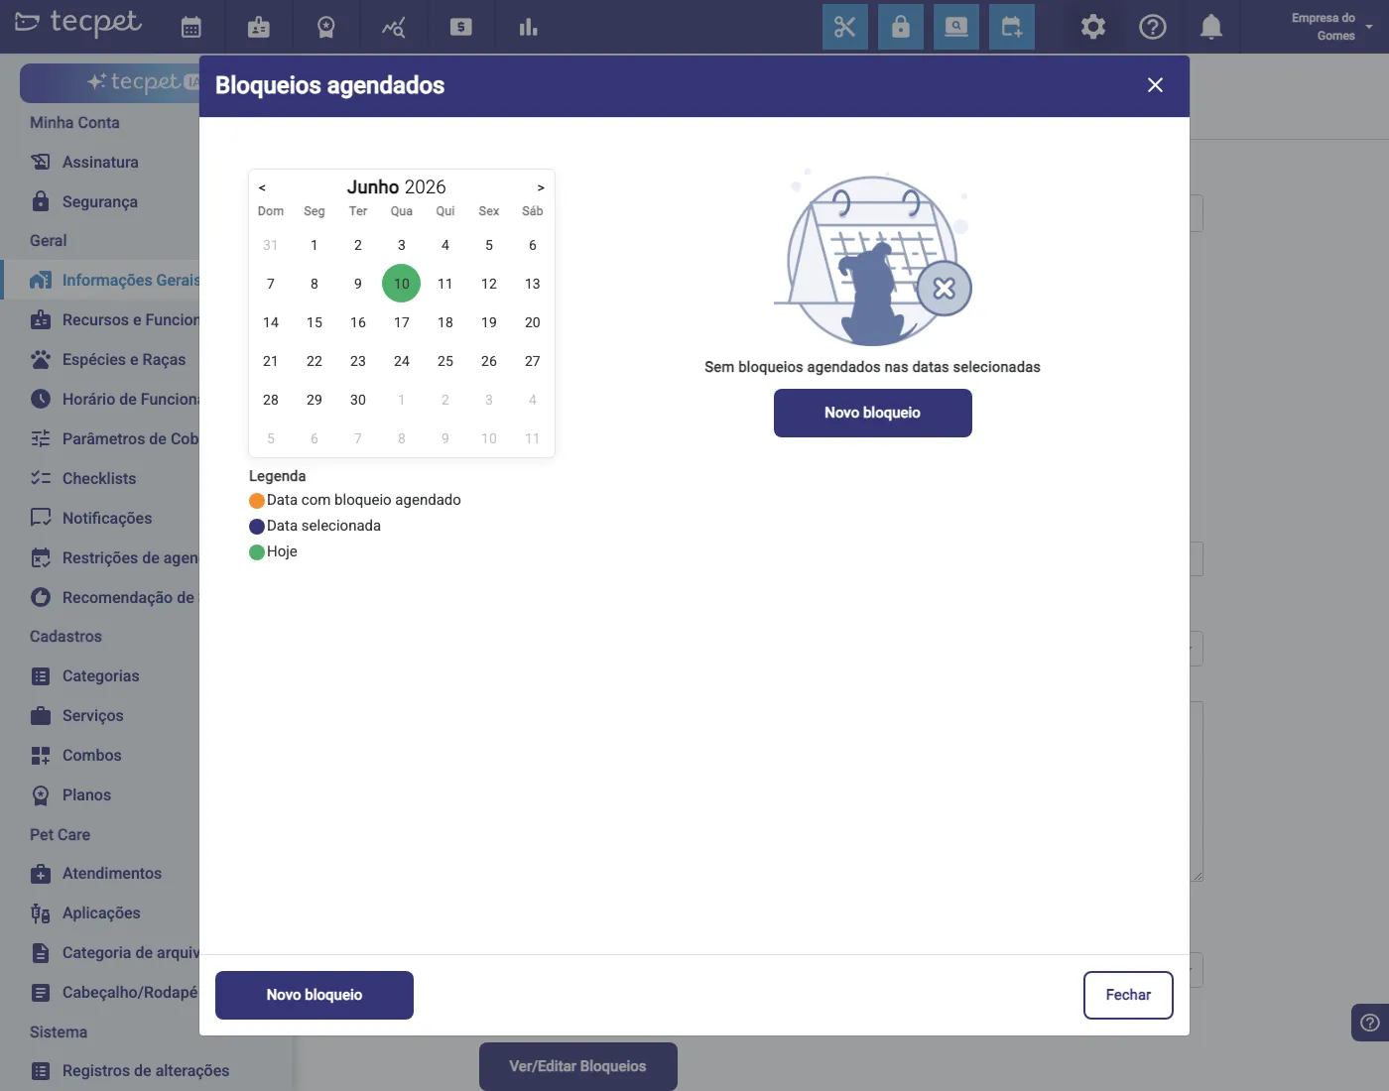Click dark blue 'Data selecionada' legend dot
The height and width of the screenshot is (1091, 1389).
pyautogui.click(x=257, y=527)
